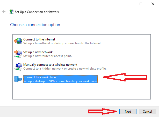
Task: Choose the 'Connect to the Internet' option title
Action: pos(39,39)
